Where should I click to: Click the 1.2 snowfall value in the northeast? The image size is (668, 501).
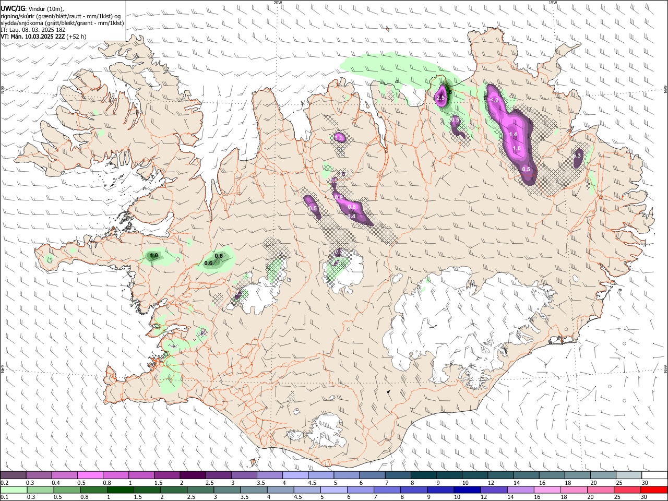coord(495,100)
